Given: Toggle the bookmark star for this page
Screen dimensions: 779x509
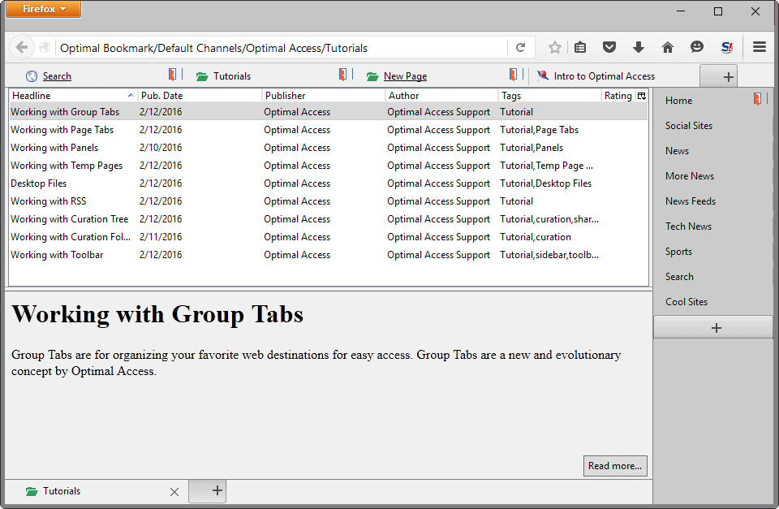Looking at the screenshot, I should tap(554, 47).
